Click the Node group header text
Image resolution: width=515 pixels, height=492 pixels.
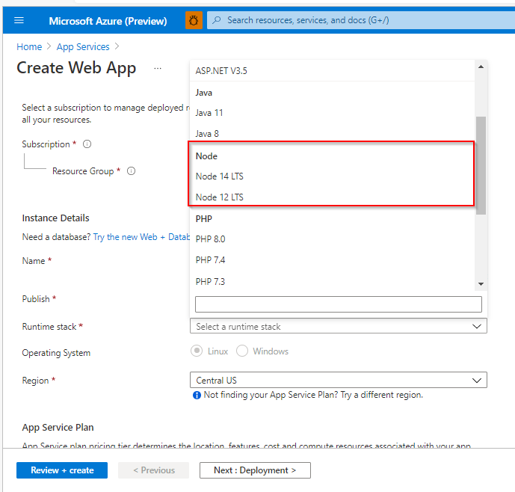click(x=206, y=156)
